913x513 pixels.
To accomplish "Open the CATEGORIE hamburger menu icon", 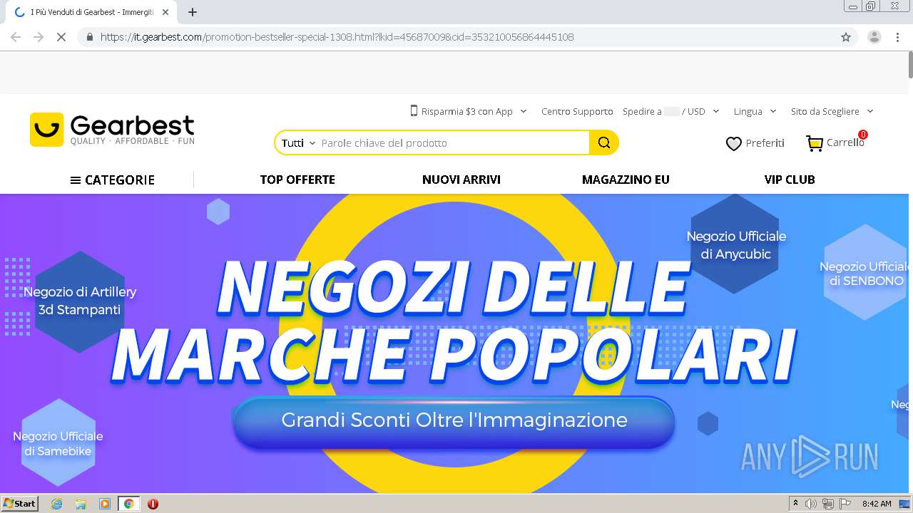I will (x=75, y=180).
